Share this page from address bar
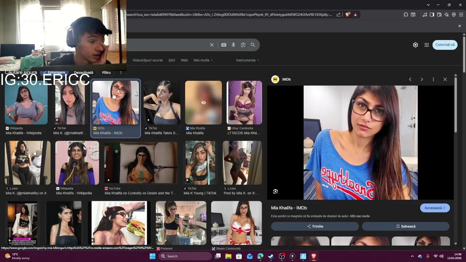The image size is (466, 262). [339, 15]
